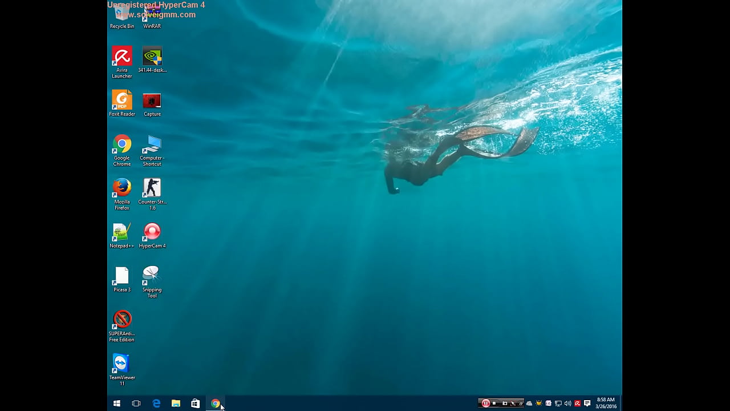Open the Recycle Bin
The width and height of the screenshot is (730, 411).
[122, 13]
